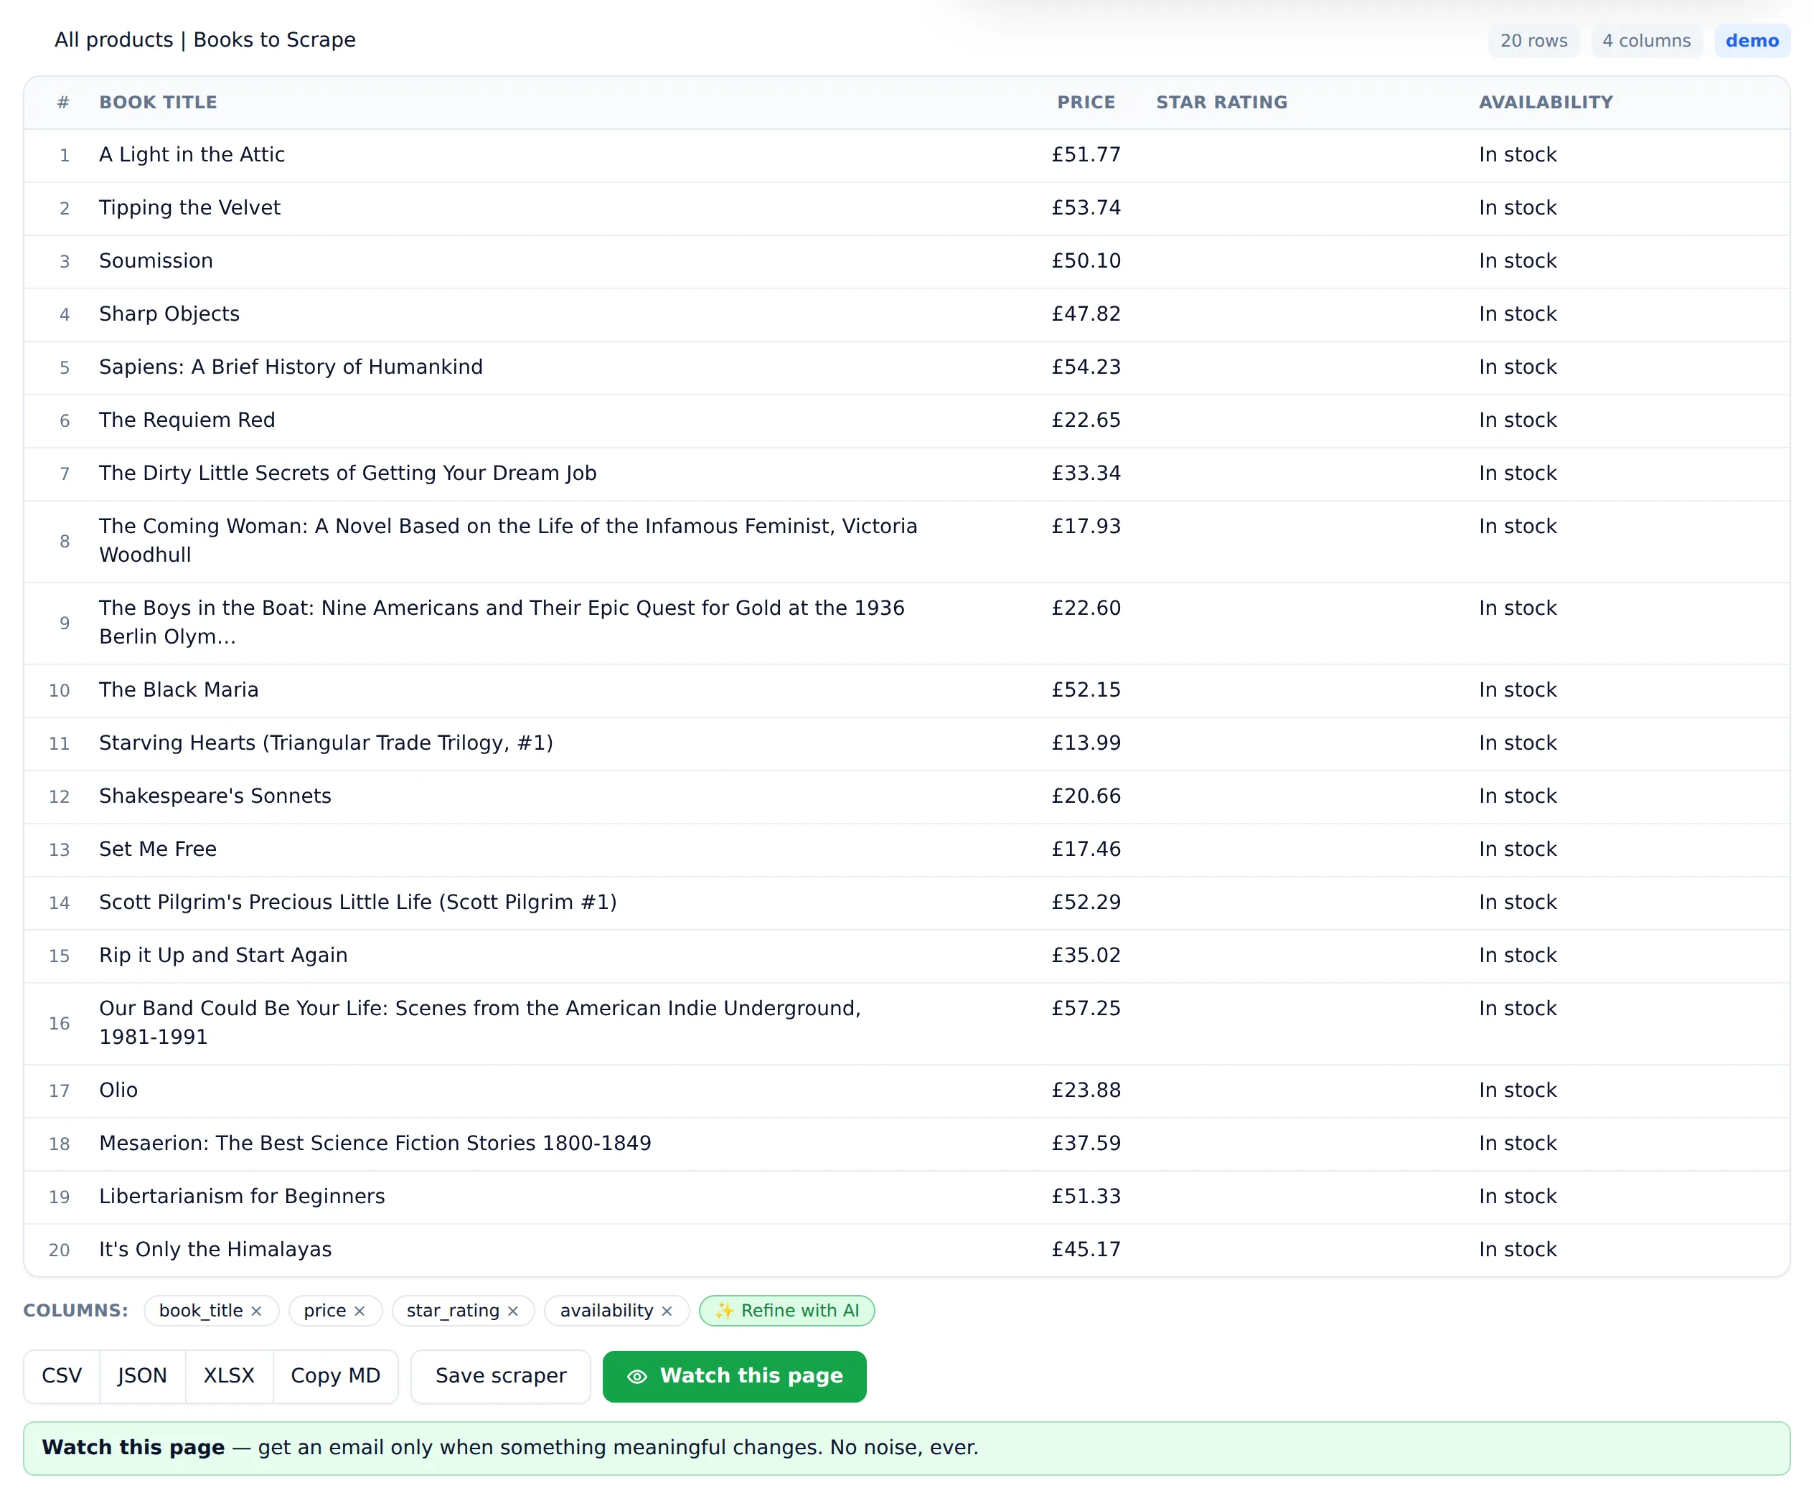Click 'In stock' for Olio row
Viewport: 1814px width, 1498px height.
1517,1090
